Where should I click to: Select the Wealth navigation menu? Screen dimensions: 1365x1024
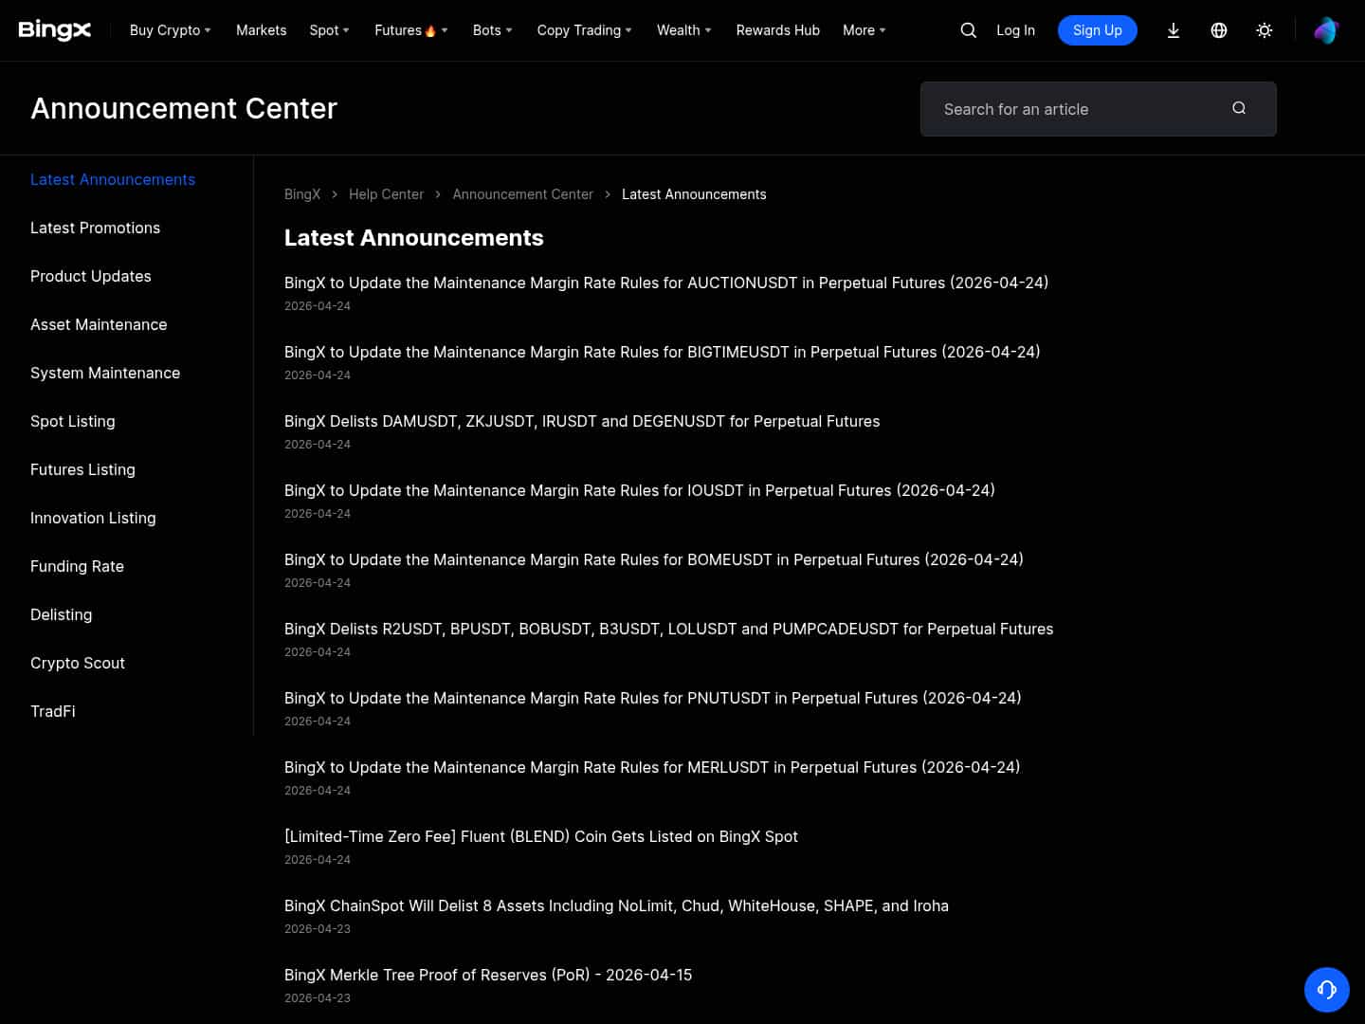pos(679,30)
